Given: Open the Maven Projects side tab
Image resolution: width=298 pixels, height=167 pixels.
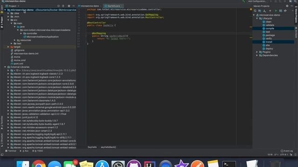Looking at the screenshot, I should pyautogui.click(x=296, y=15).
